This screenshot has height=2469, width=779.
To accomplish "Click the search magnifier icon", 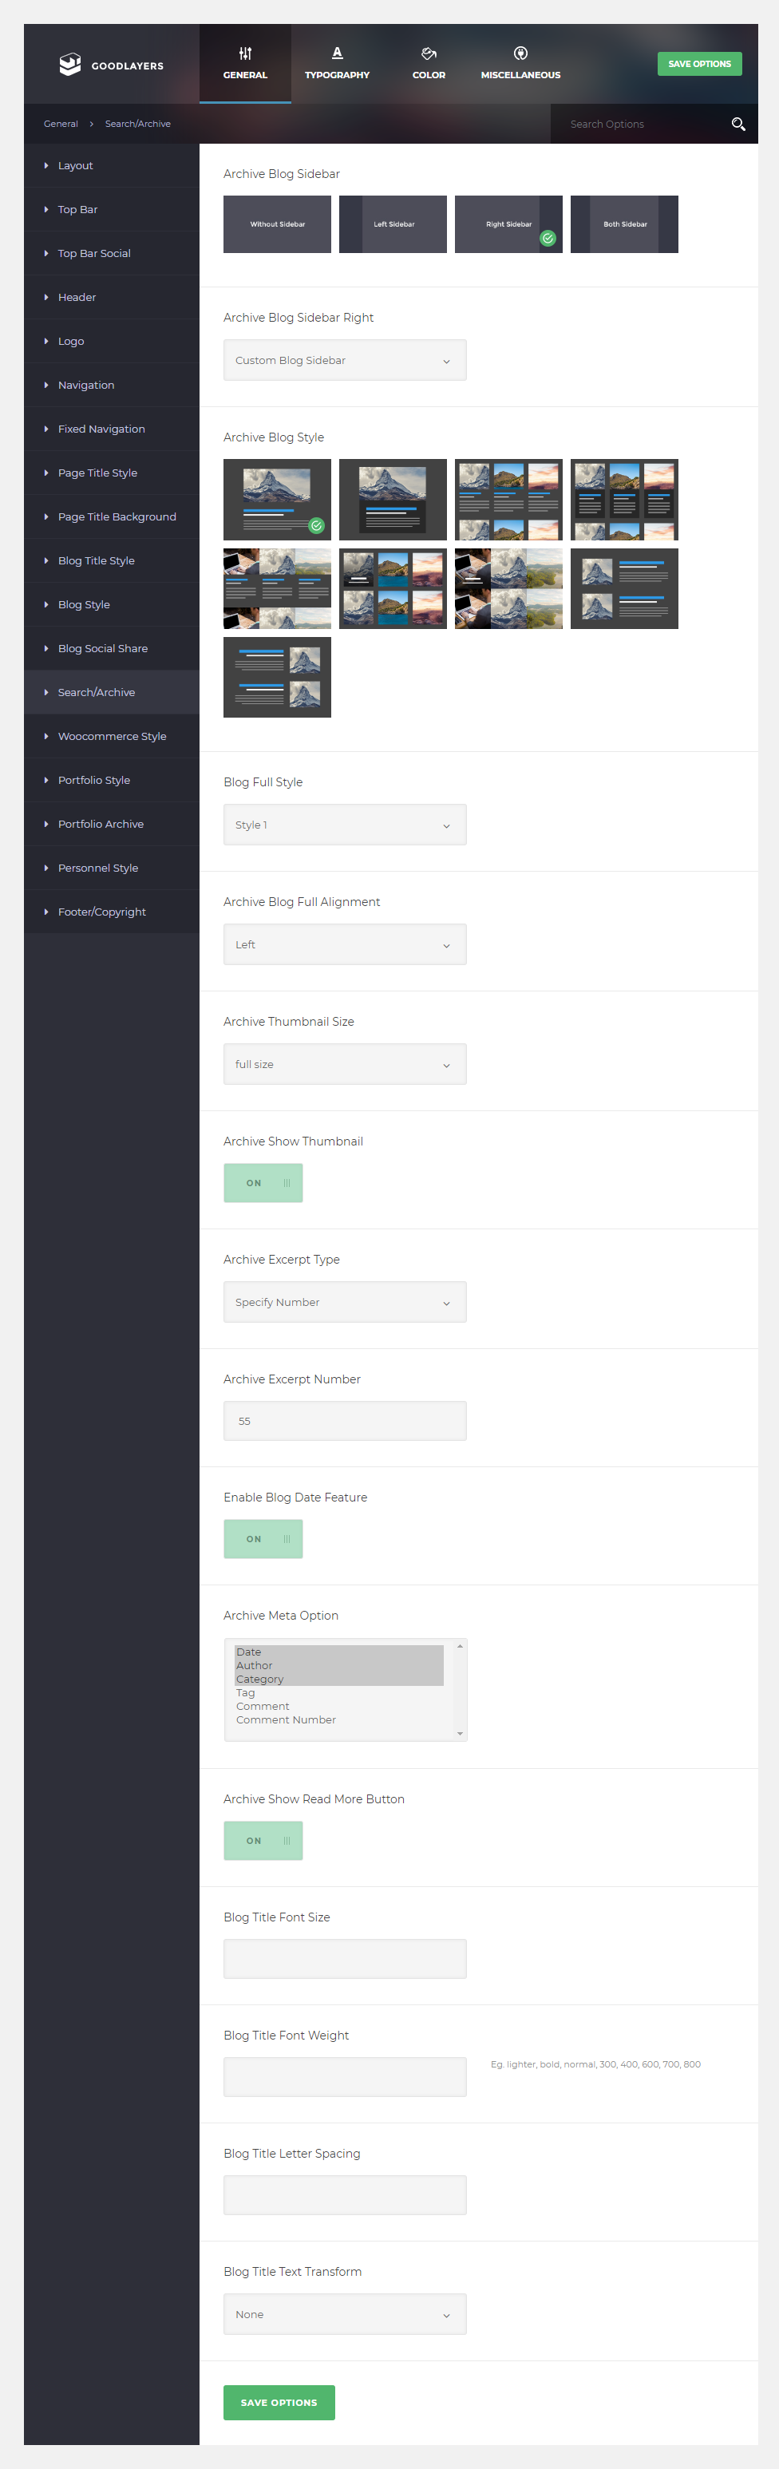I will [x=737, y=125].
